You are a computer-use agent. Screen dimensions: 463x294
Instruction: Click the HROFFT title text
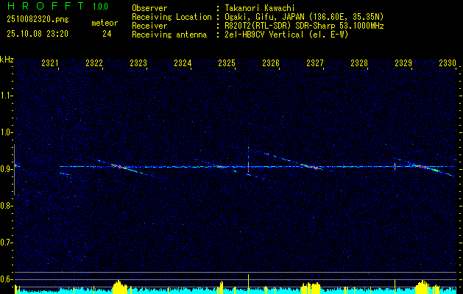[46, 6]
